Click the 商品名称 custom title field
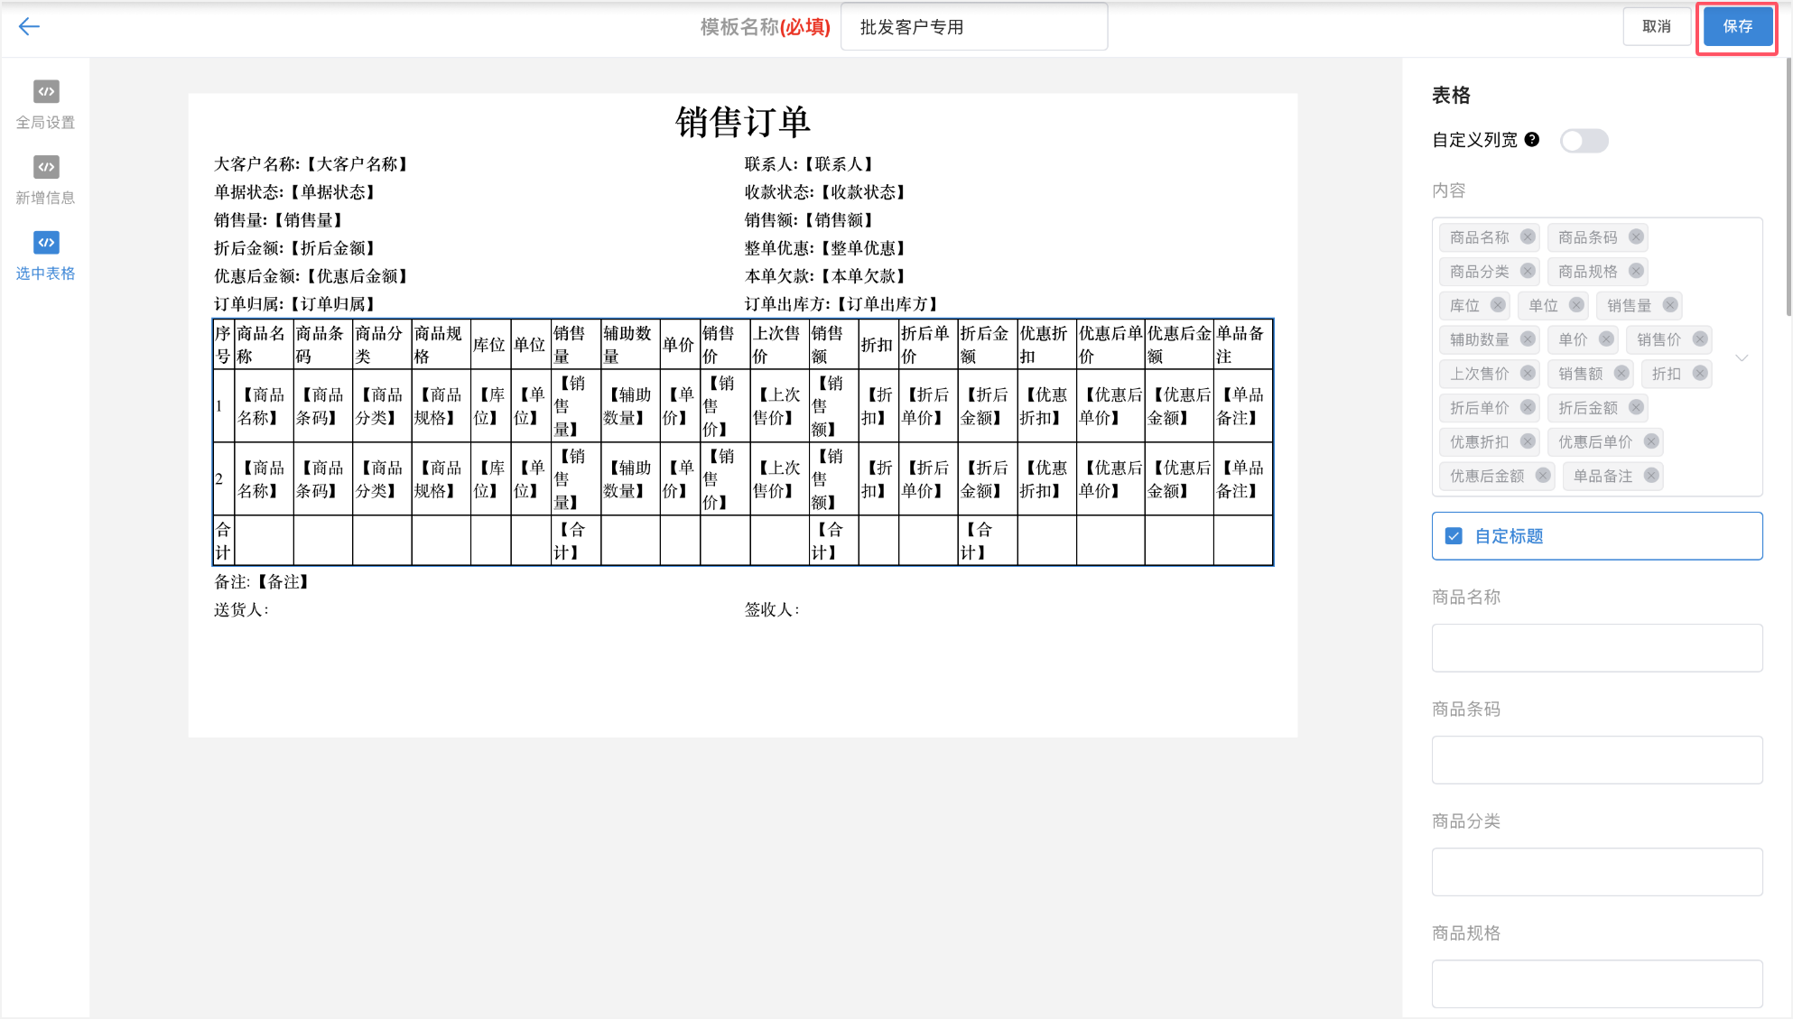Image resolution: width=1793 pixels, height=1020 pixels. point(1596,648)
